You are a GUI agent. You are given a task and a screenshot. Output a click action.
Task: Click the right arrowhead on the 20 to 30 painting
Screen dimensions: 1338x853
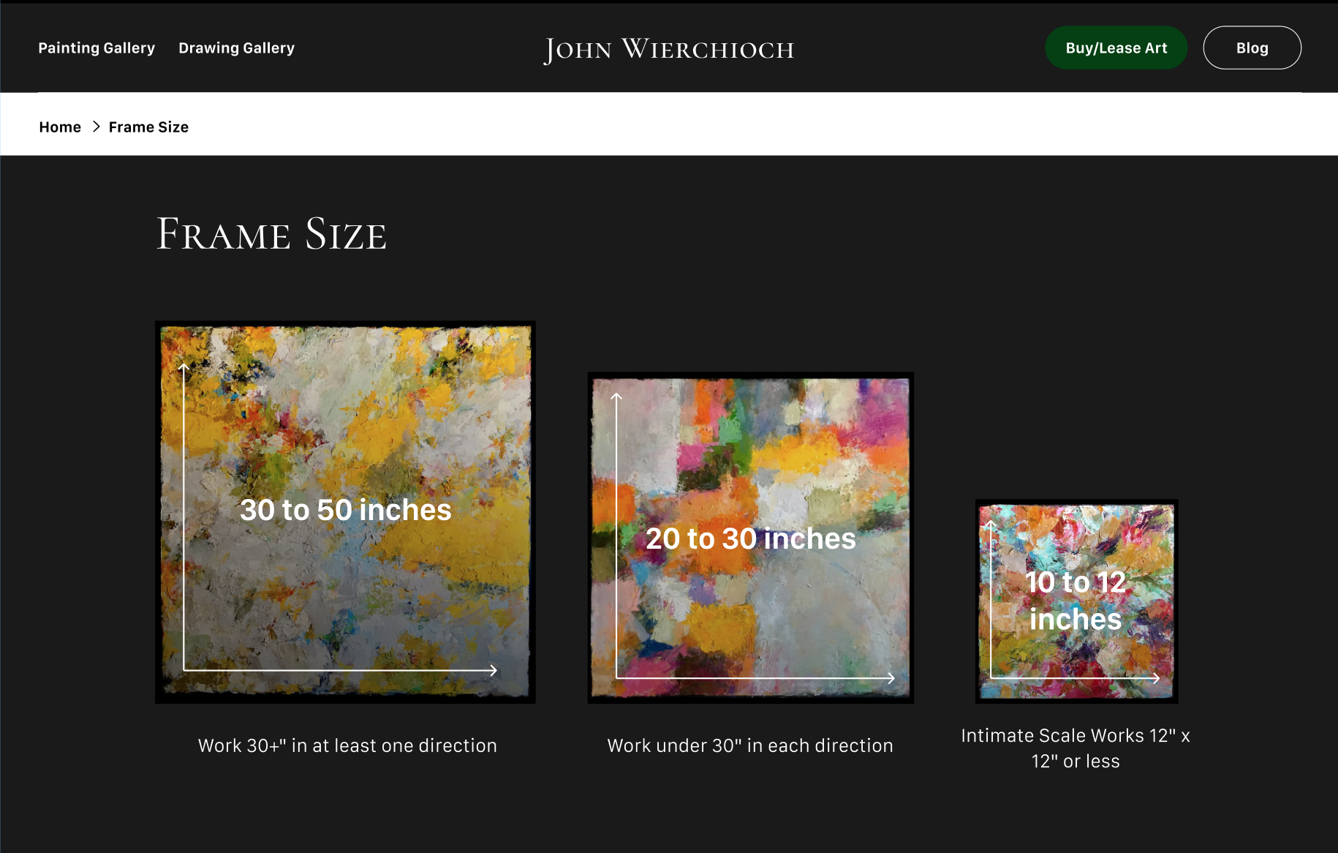pos(891,678)
